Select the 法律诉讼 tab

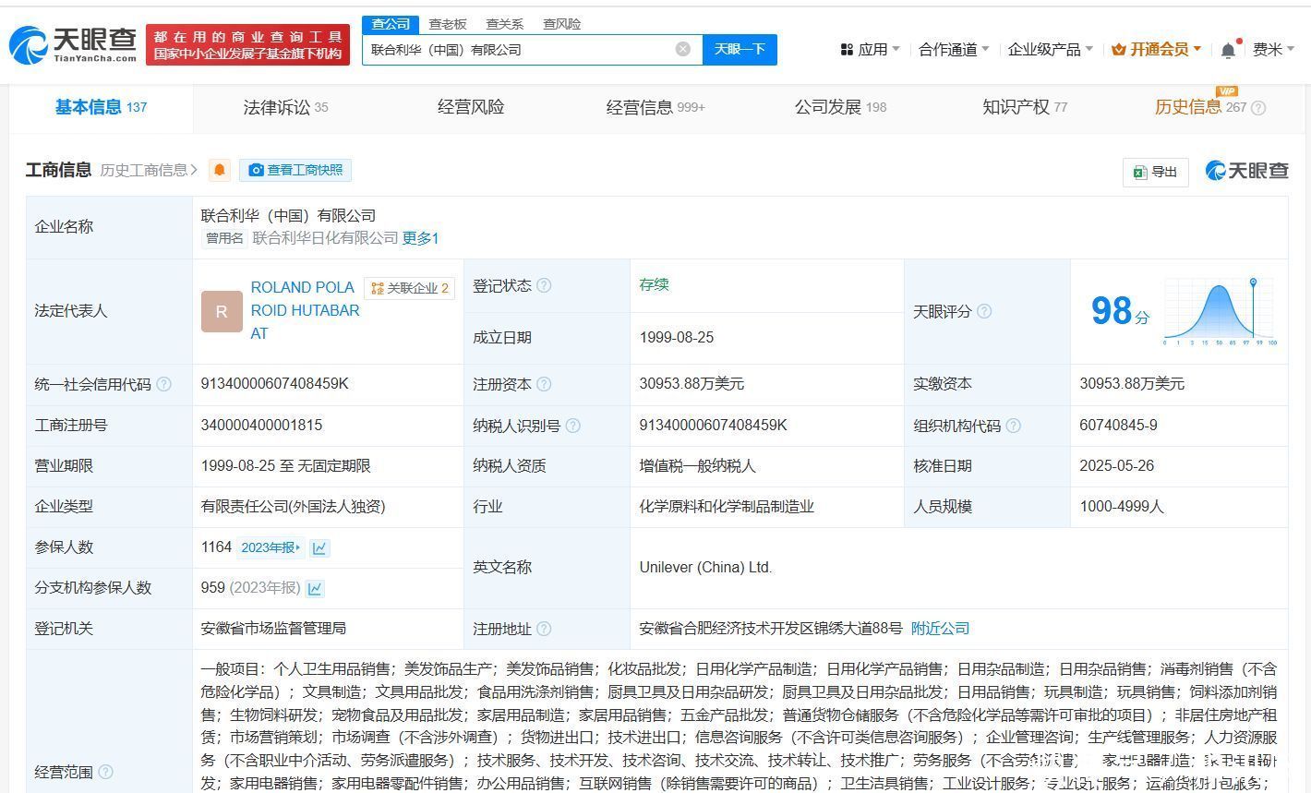285,108
